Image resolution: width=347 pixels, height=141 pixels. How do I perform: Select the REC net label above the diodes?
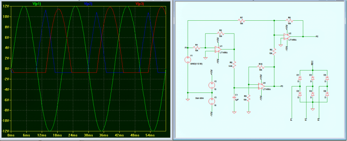point(312,64)
